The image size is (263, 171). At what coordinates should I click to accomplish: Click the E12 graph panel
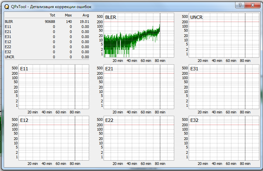point(53,138)
